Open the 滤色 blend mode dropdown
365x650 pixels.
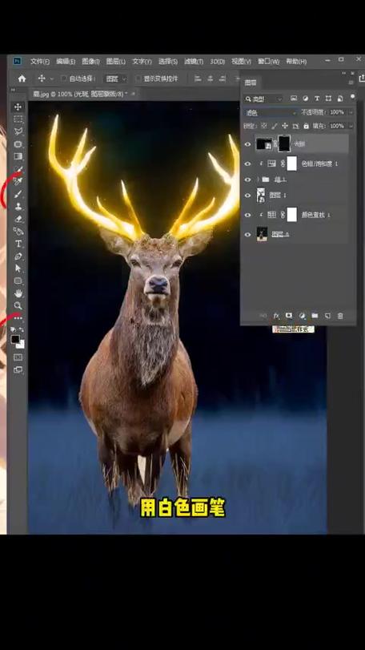tap(271, 113)
